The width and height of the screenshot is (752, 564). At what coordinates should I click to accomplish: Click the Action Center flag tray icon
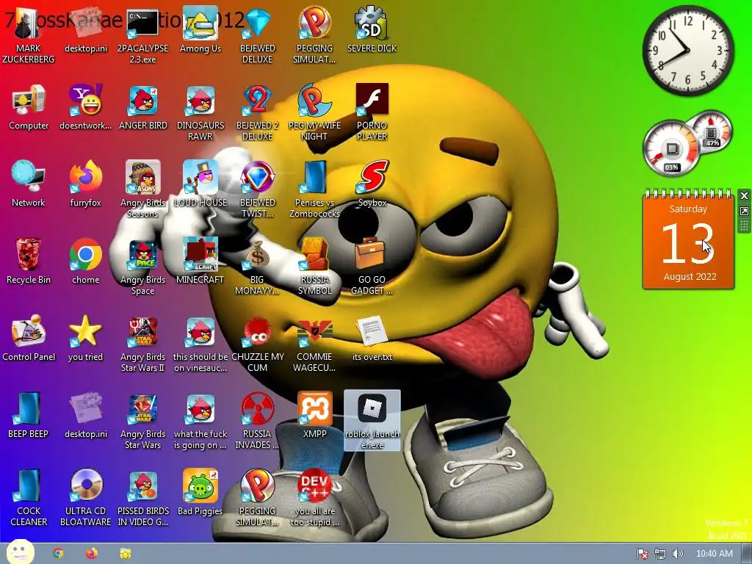(x=642, y=554)
